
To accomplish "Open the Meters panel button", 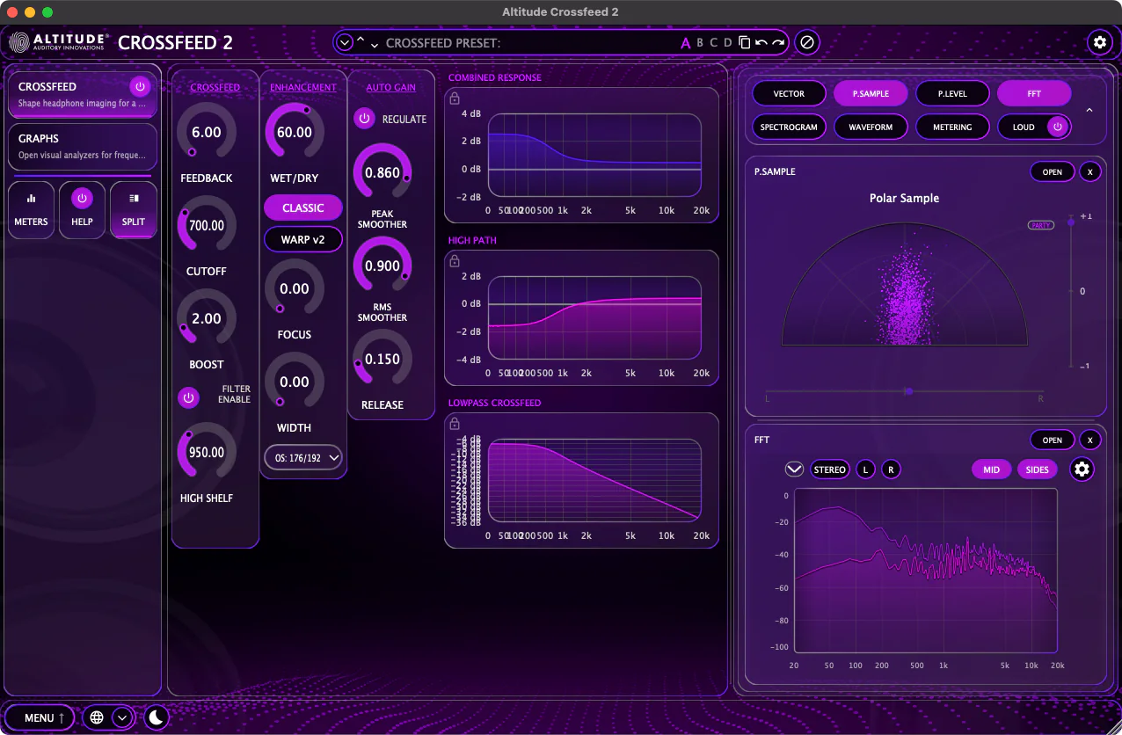I will click(31, 209).
